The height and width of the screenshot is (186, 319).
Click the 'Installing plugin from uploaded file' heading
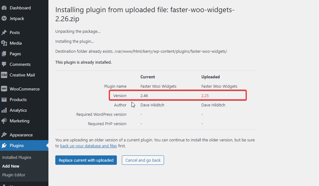pyautogui.click(x=145, y=14)
